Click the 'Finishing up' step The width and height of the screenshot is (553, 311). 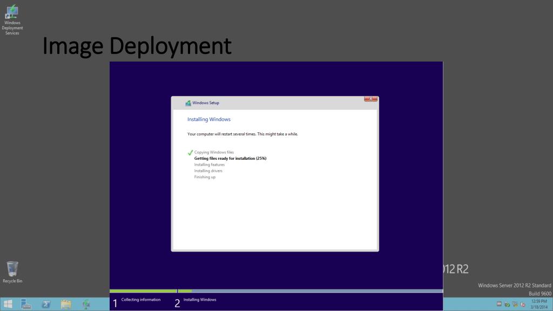click(205, 177)
